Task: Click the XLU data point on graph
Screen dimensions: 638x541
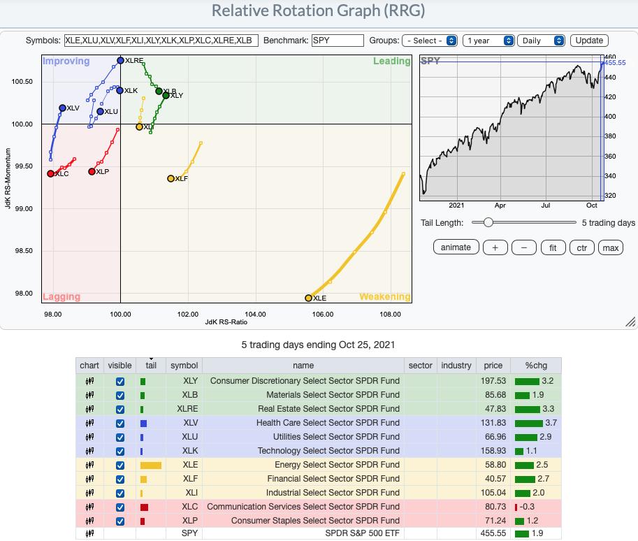Action: point(100,112)
